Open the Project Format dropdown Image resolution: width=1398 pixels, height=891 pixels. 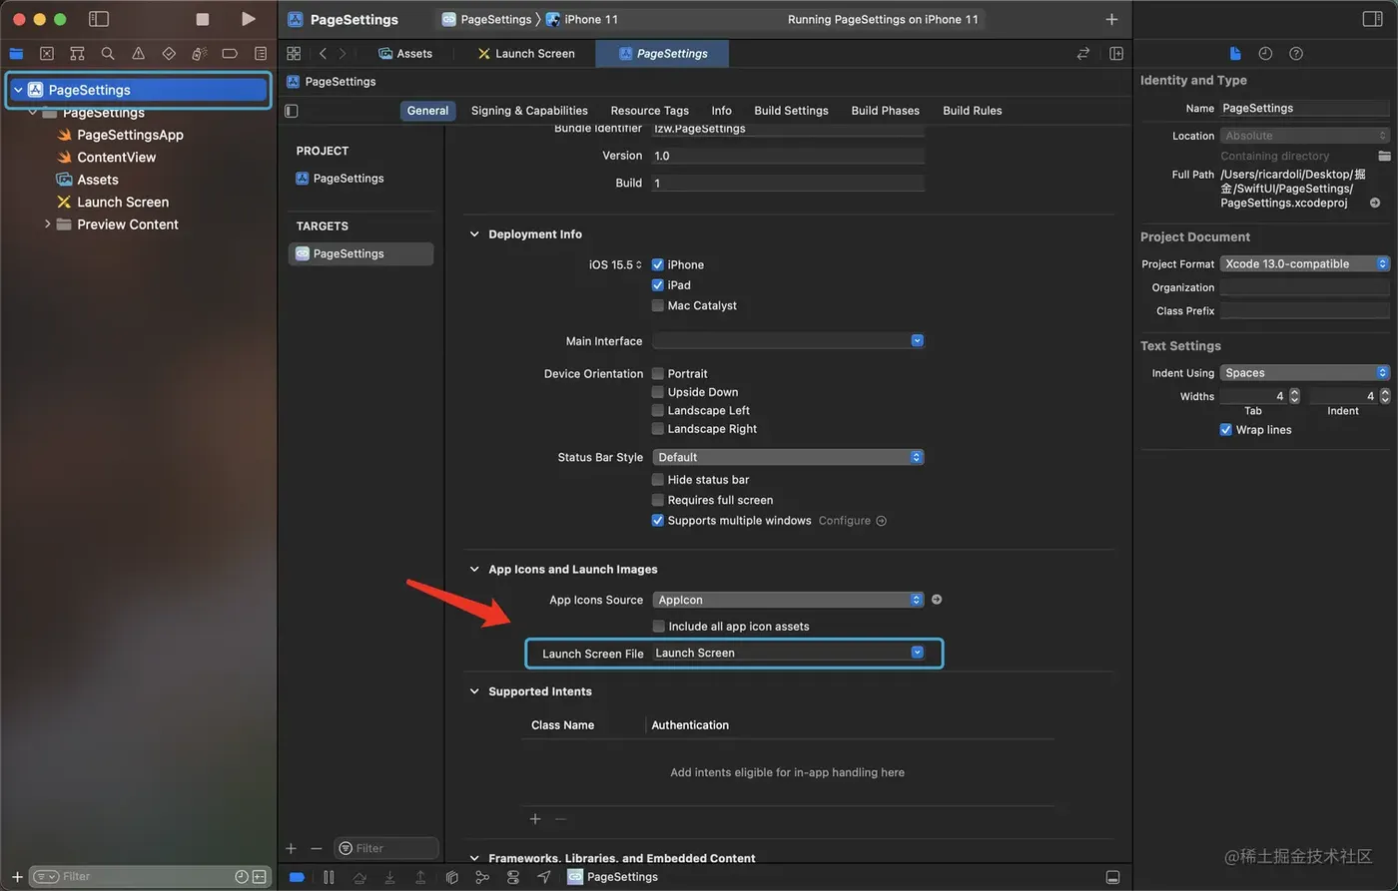point(1305,263)
